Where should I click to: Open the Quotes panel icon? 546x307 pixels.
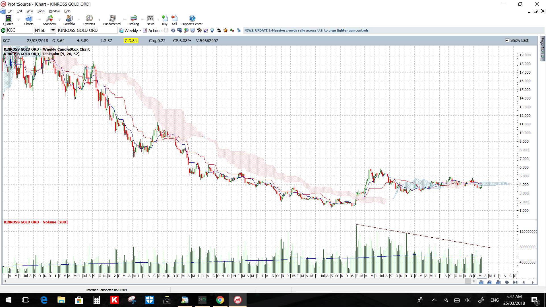[x=9, y=18]
